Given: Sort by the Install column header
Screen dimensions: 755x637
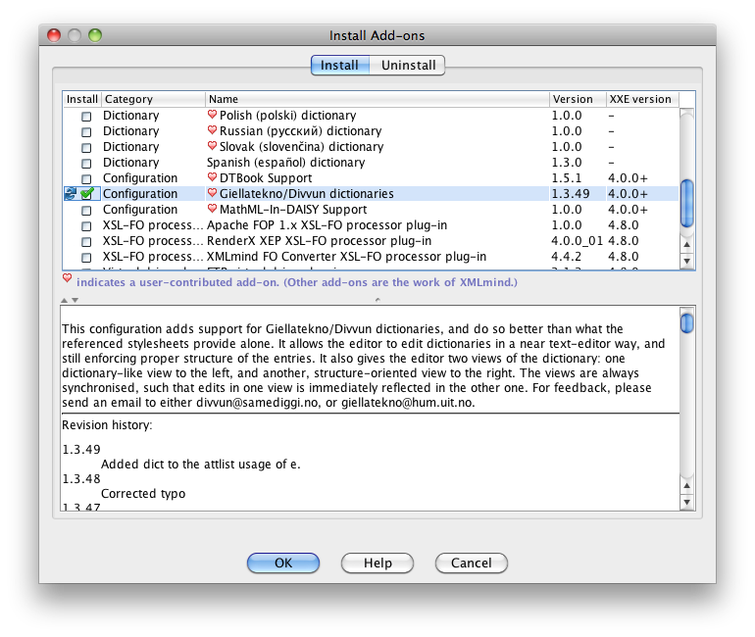Looking at the screenshot, I should (x=81, y=99).
